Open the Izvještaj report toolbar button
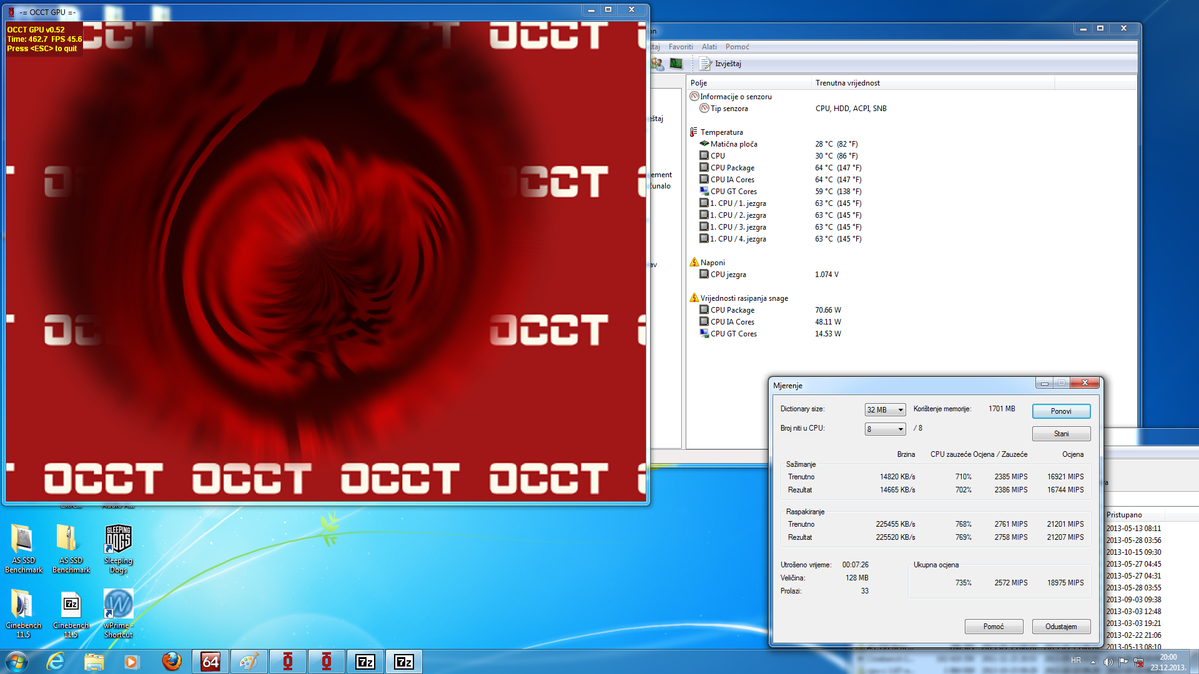1199x674 pixels. tap(721, 64)
